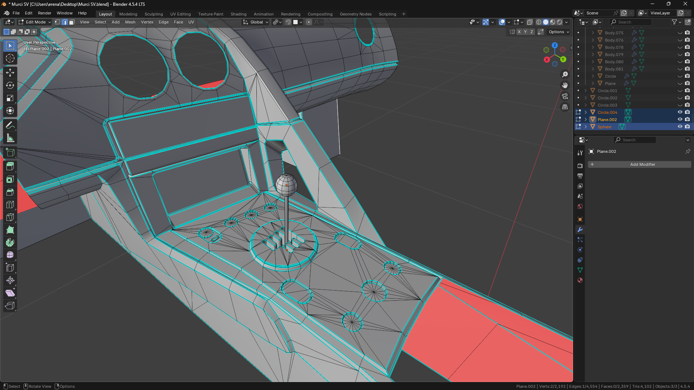The image size is (694, 390).
Task: Activate the Knife tool
Action: [10, 217]
